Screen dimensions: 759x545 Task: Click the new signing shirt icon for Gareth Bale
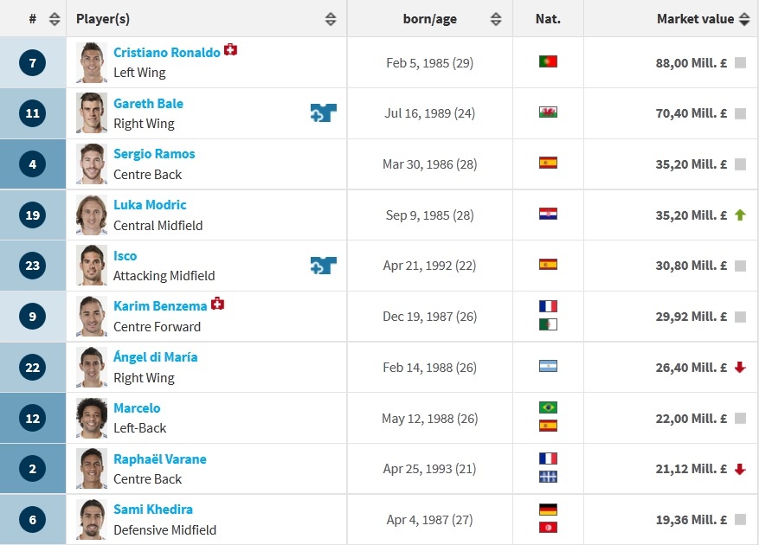tap(323, 112)
